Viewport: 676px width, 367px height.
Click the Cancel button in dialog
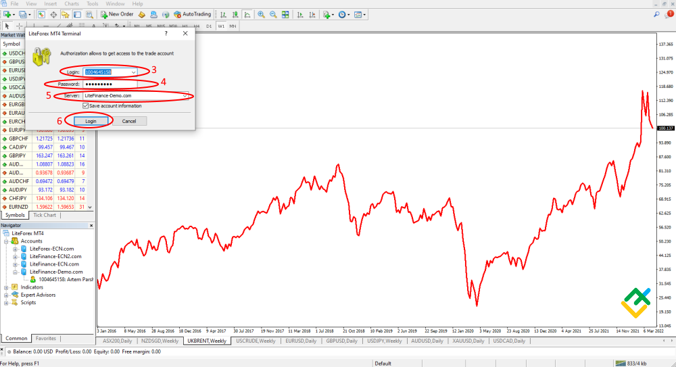pyautogui.click(x=129, y=121)
